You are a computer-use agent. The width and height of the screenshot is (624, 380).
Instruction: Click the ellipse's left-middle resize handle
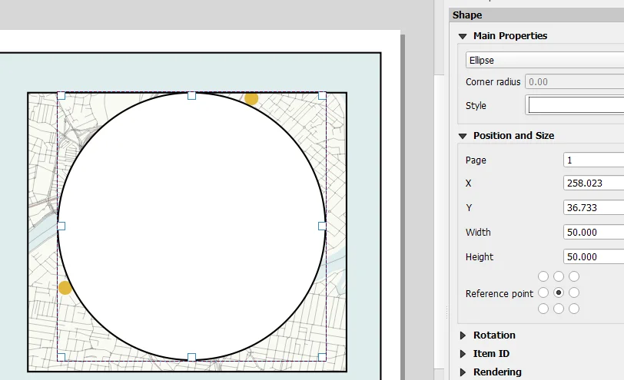click(61, 226)
